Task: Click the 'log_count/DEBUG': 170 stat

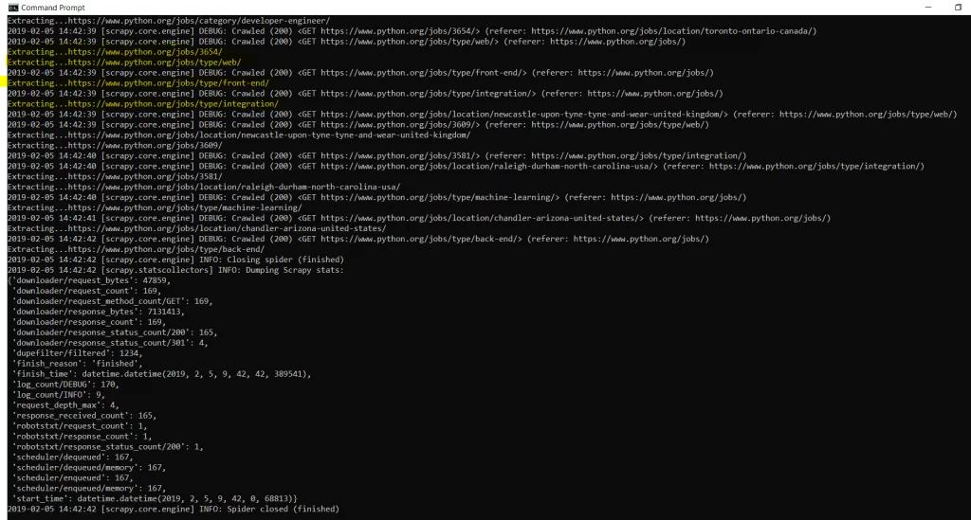Action: (65, 385)
